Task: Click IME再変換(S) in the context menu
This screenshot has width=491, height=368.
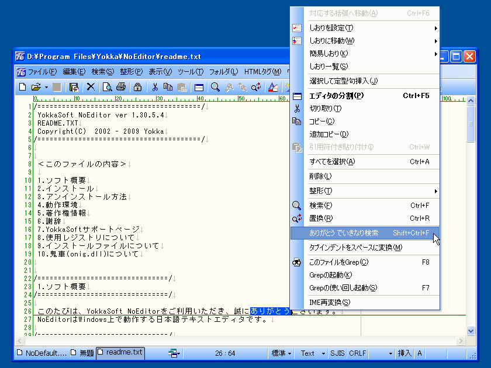Action: (x=365, y=303)
